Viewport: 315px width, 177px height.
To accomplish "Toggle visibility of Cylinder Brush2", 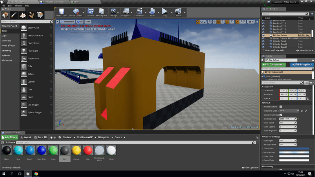I will (x=263, y=44).
